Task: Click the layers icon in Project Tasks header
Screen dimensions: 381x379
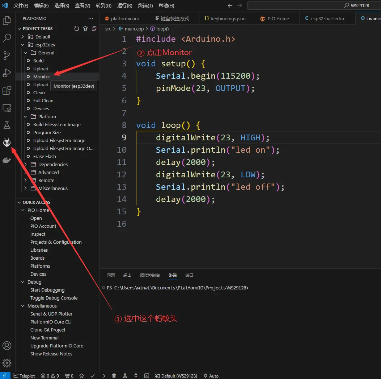Action: click(85, 29)
